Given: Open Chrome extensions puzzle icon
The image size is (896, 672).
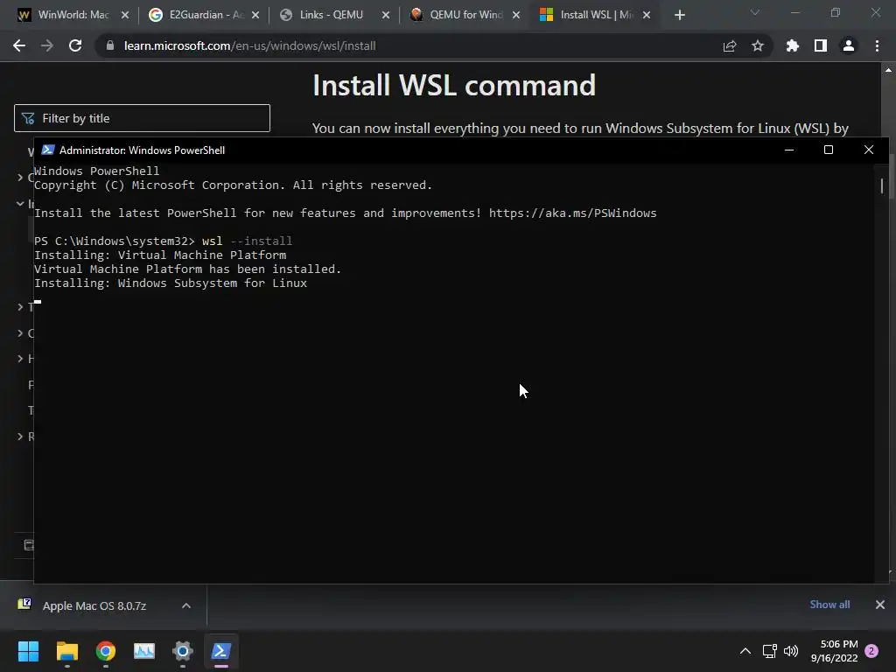Looking at the screenshot, I should pos(792,45).
